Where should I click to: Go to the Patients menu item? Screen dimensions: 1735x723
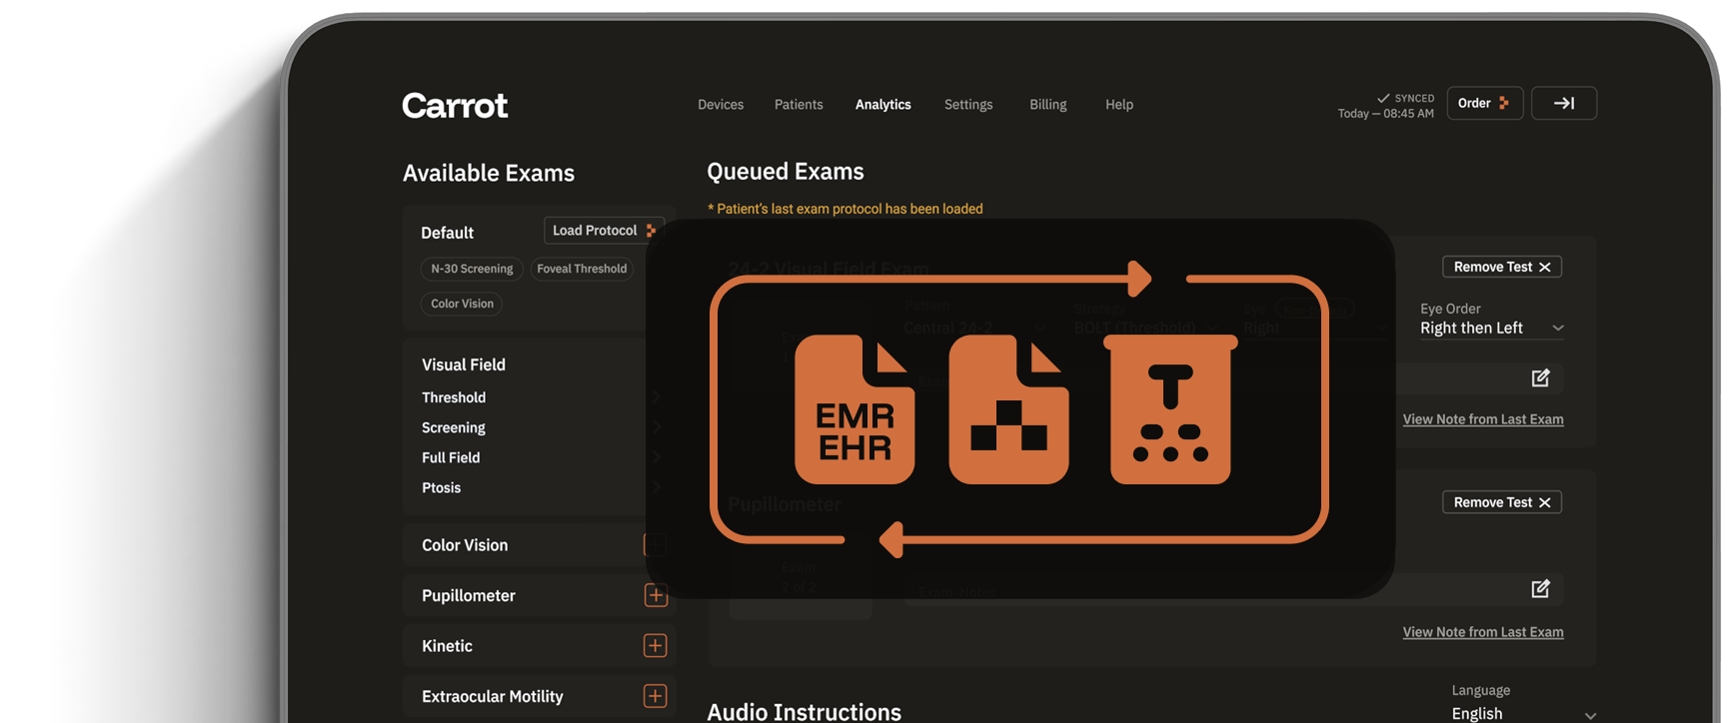tap(799, 105)
